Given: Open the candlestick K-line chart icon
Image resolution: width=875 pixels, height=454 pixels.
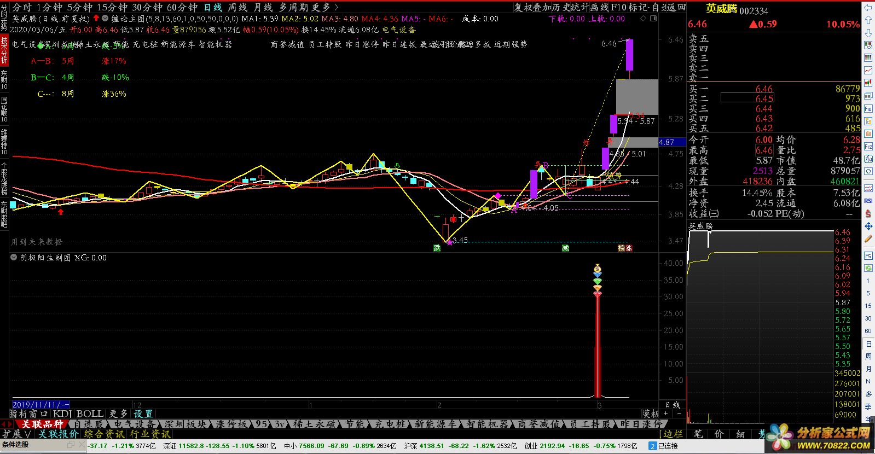Looking at the screenshot, I should coord(868,84).
